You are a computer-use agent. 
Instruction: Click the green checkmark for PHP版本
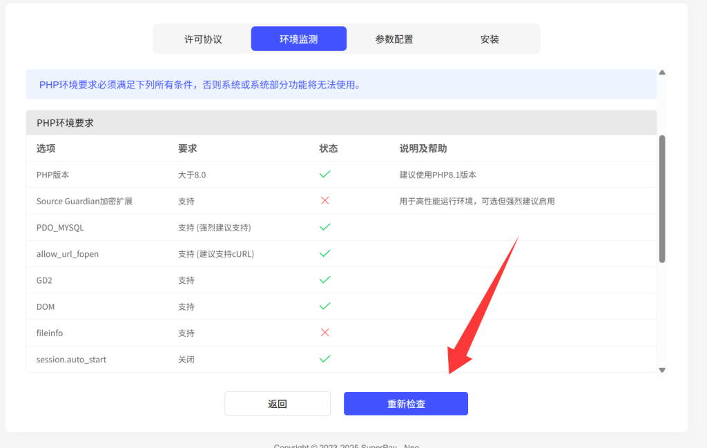(x=325, y=175)
